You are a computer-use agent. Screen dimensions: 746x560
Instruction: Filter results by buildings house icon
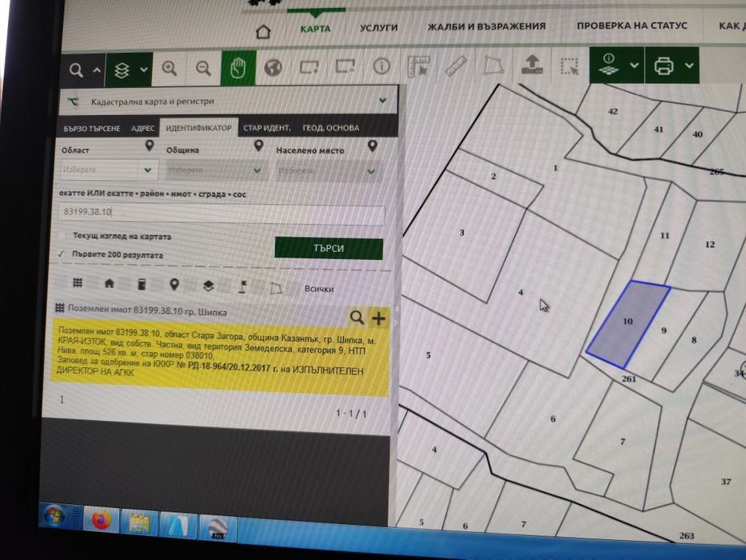110,284
